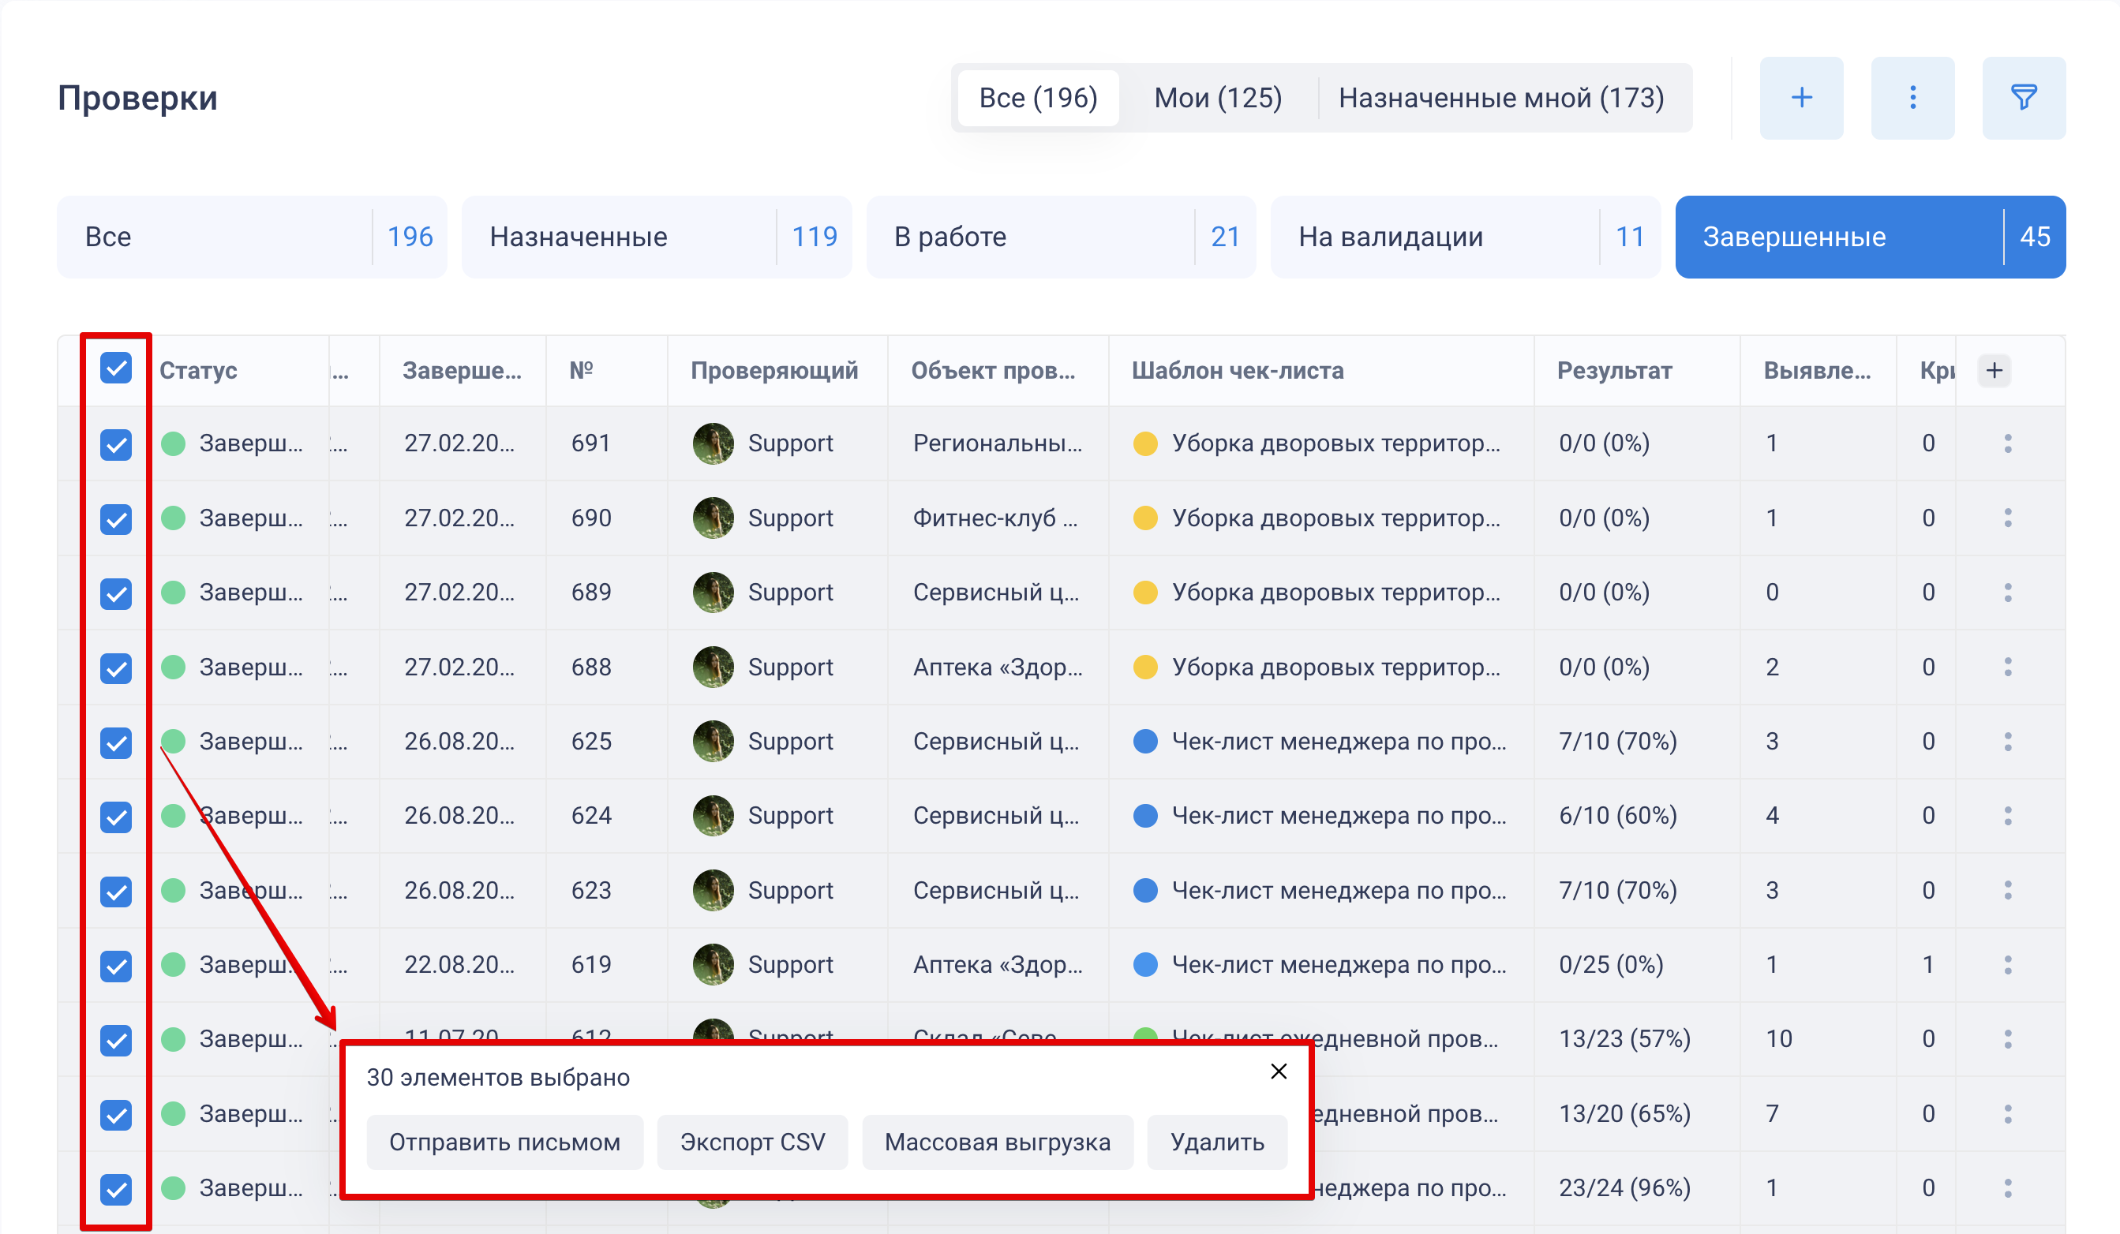Viewport: 2120px width, 1234px height.
Task: Click the plus icon to add a check
Action: click(1800, 98)
